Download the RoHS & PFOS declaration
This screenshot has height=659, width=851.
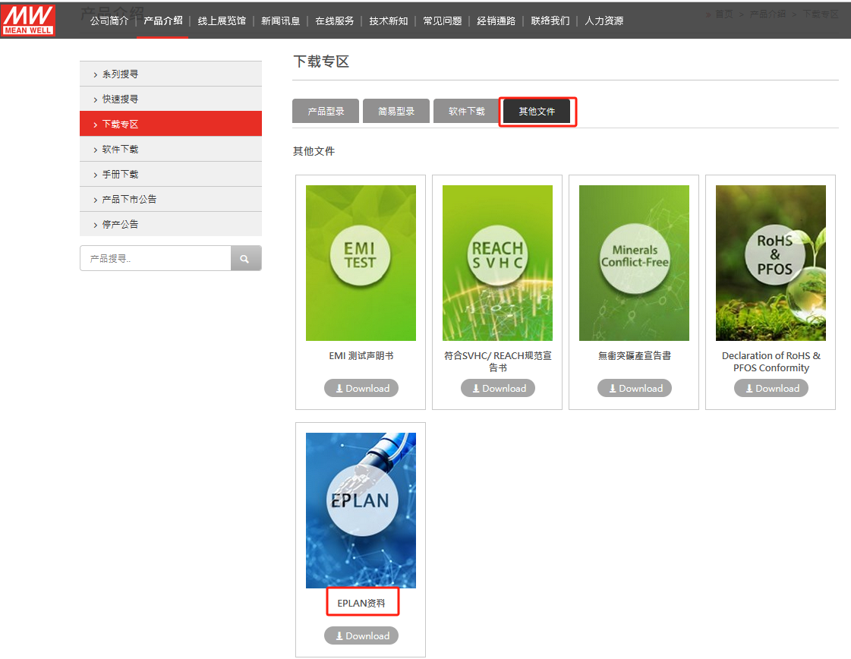(771, 389)
